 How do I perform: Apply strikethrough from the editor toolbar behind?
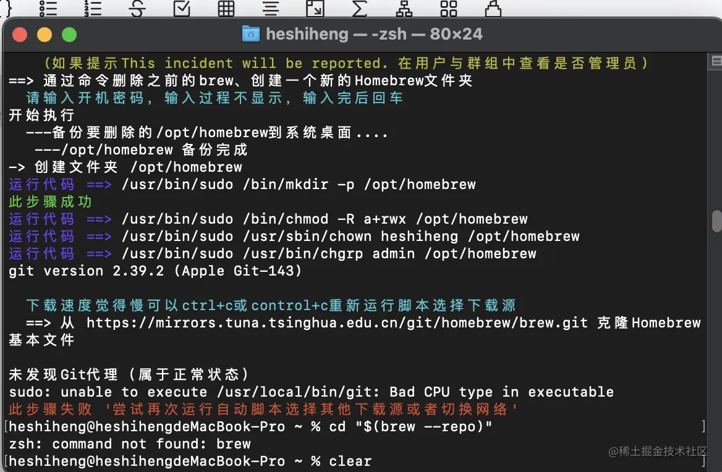137,8
